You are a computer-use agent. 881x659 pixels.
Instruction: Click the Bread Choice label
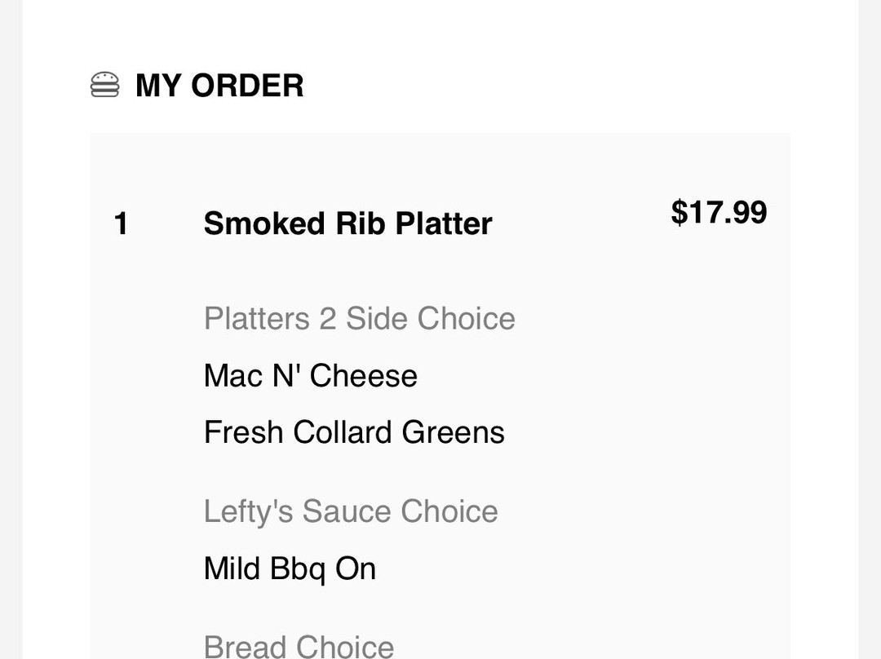tap(299, 646)
